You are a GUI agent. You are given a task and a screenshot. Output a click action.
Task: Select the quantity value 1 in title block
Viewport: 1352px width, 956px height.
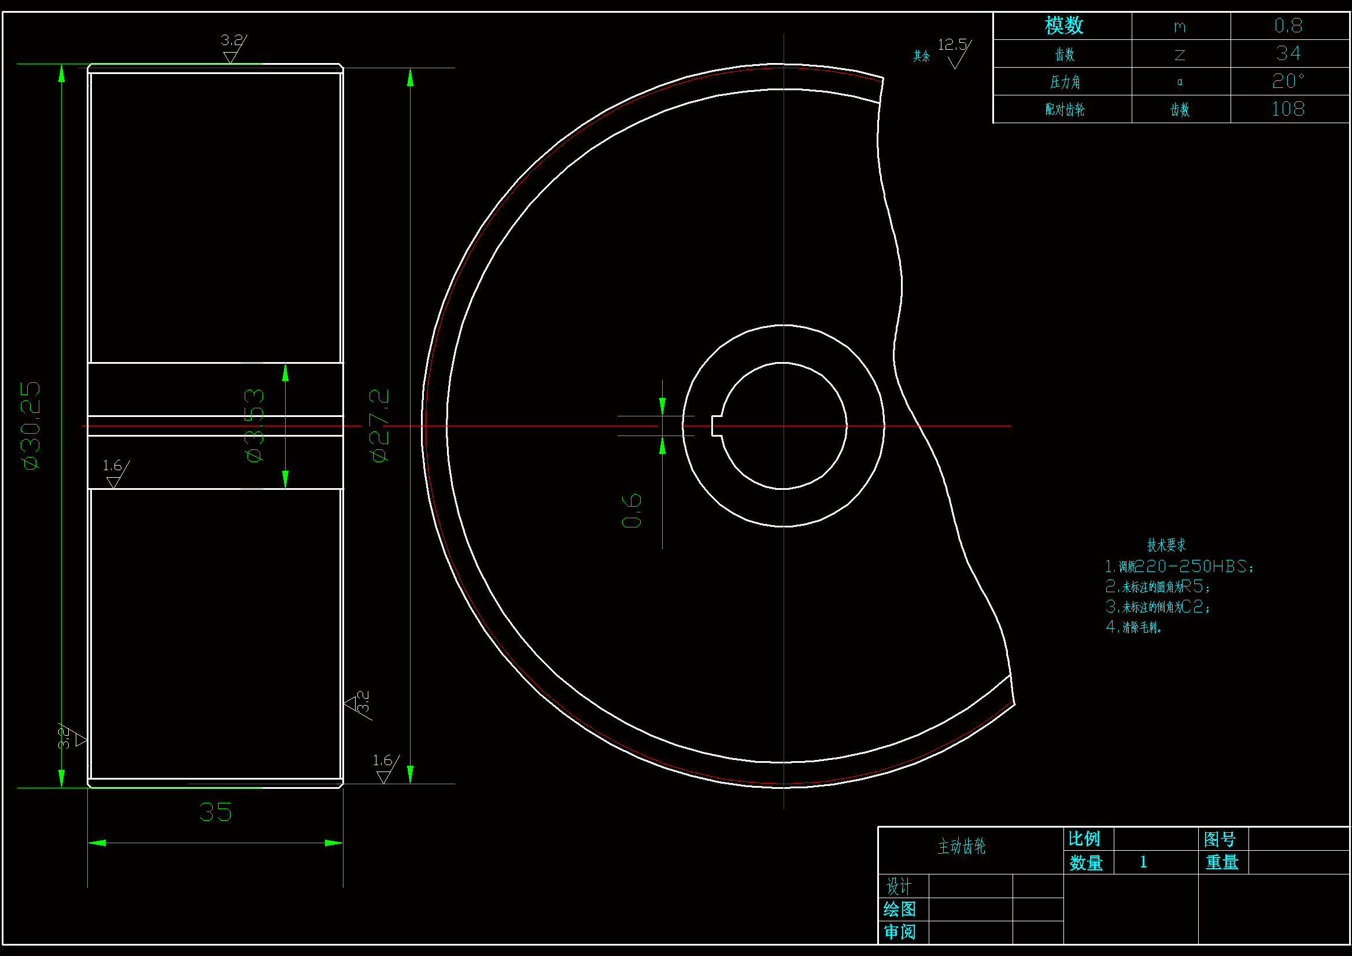tap(1143, 862)
